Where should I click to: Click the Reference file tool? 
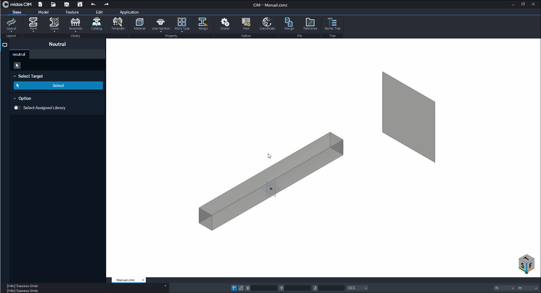pyautogui.click(x=310, y=24)
